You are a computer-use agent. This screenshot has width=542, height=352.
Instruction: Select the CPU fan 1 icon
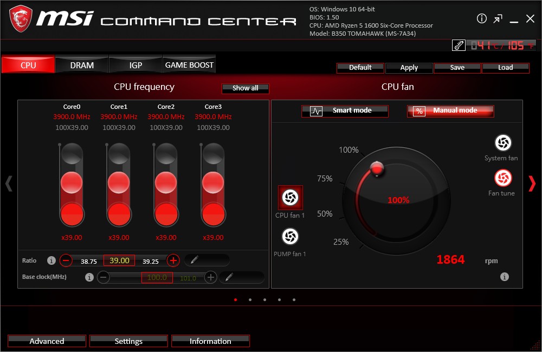[290, 198]
